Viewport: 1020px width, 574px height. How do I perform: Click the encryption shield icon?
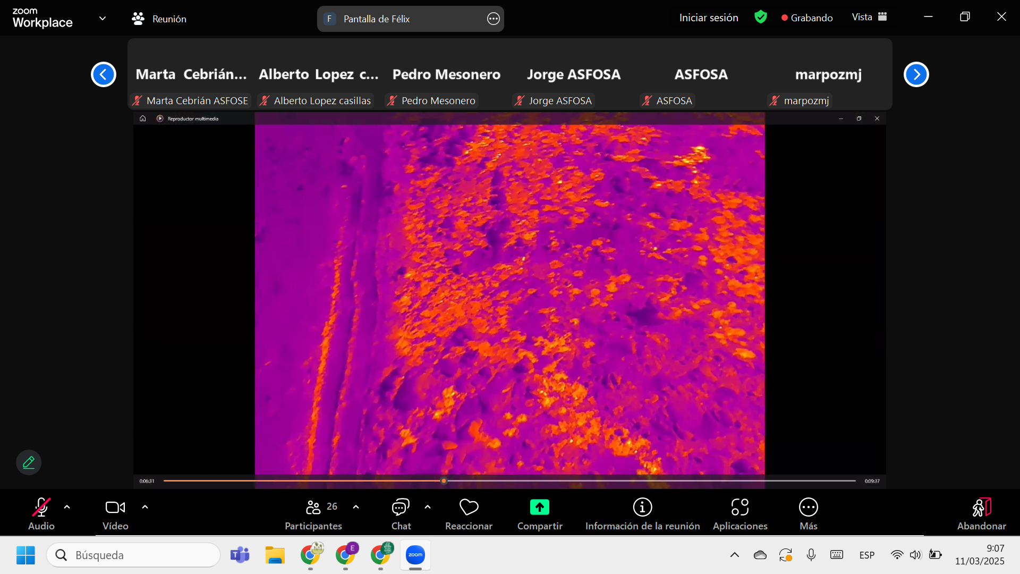click(760, 18)
